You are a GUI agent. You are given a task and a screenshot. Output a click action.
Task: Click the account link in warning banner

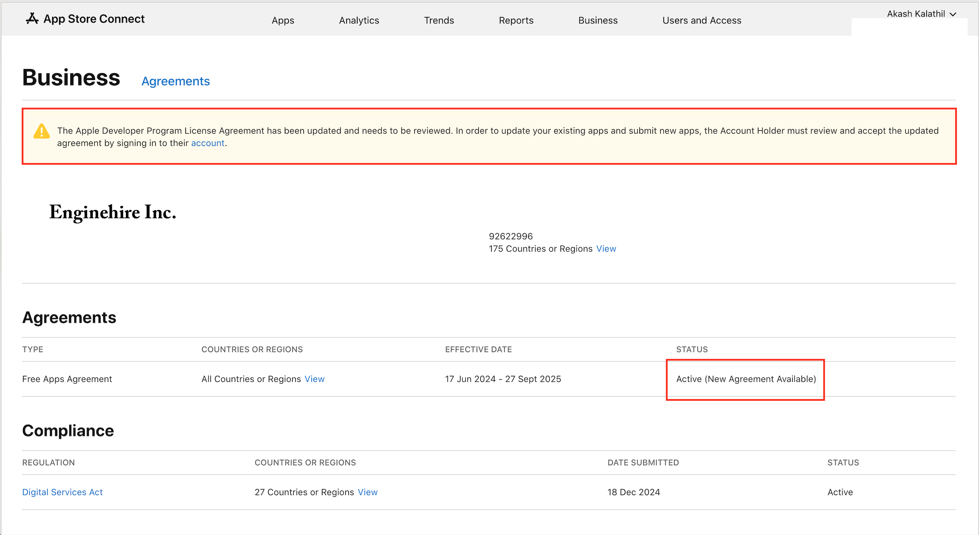207,143
